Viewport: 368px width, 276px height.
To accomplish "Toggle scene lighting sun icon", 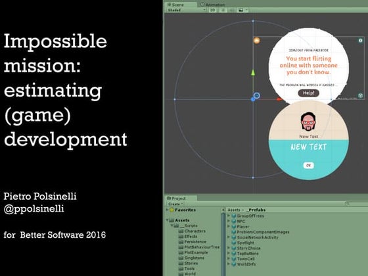I will [x=223, y=10].
